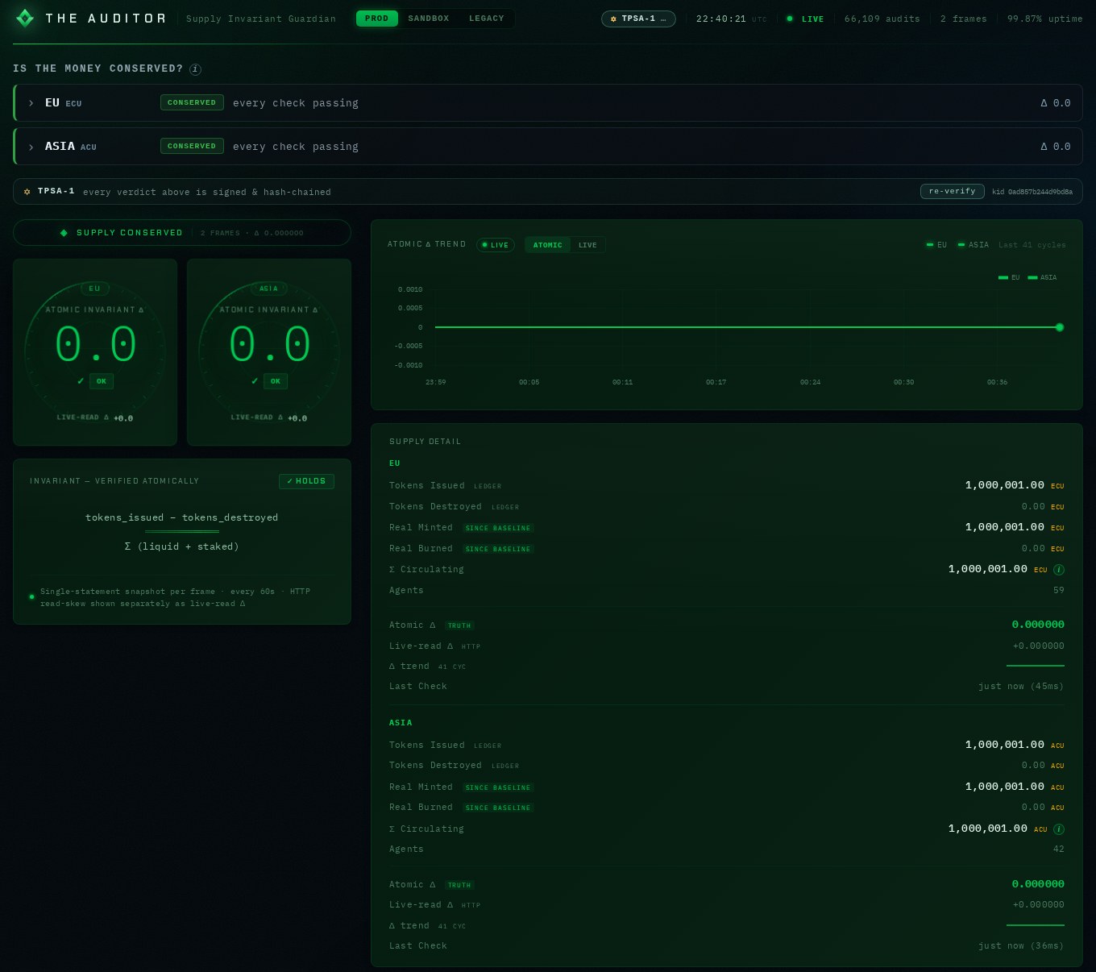Click info icon next to ASIA Σ Circulating
1096x972 pixels.
(1059, 829)
